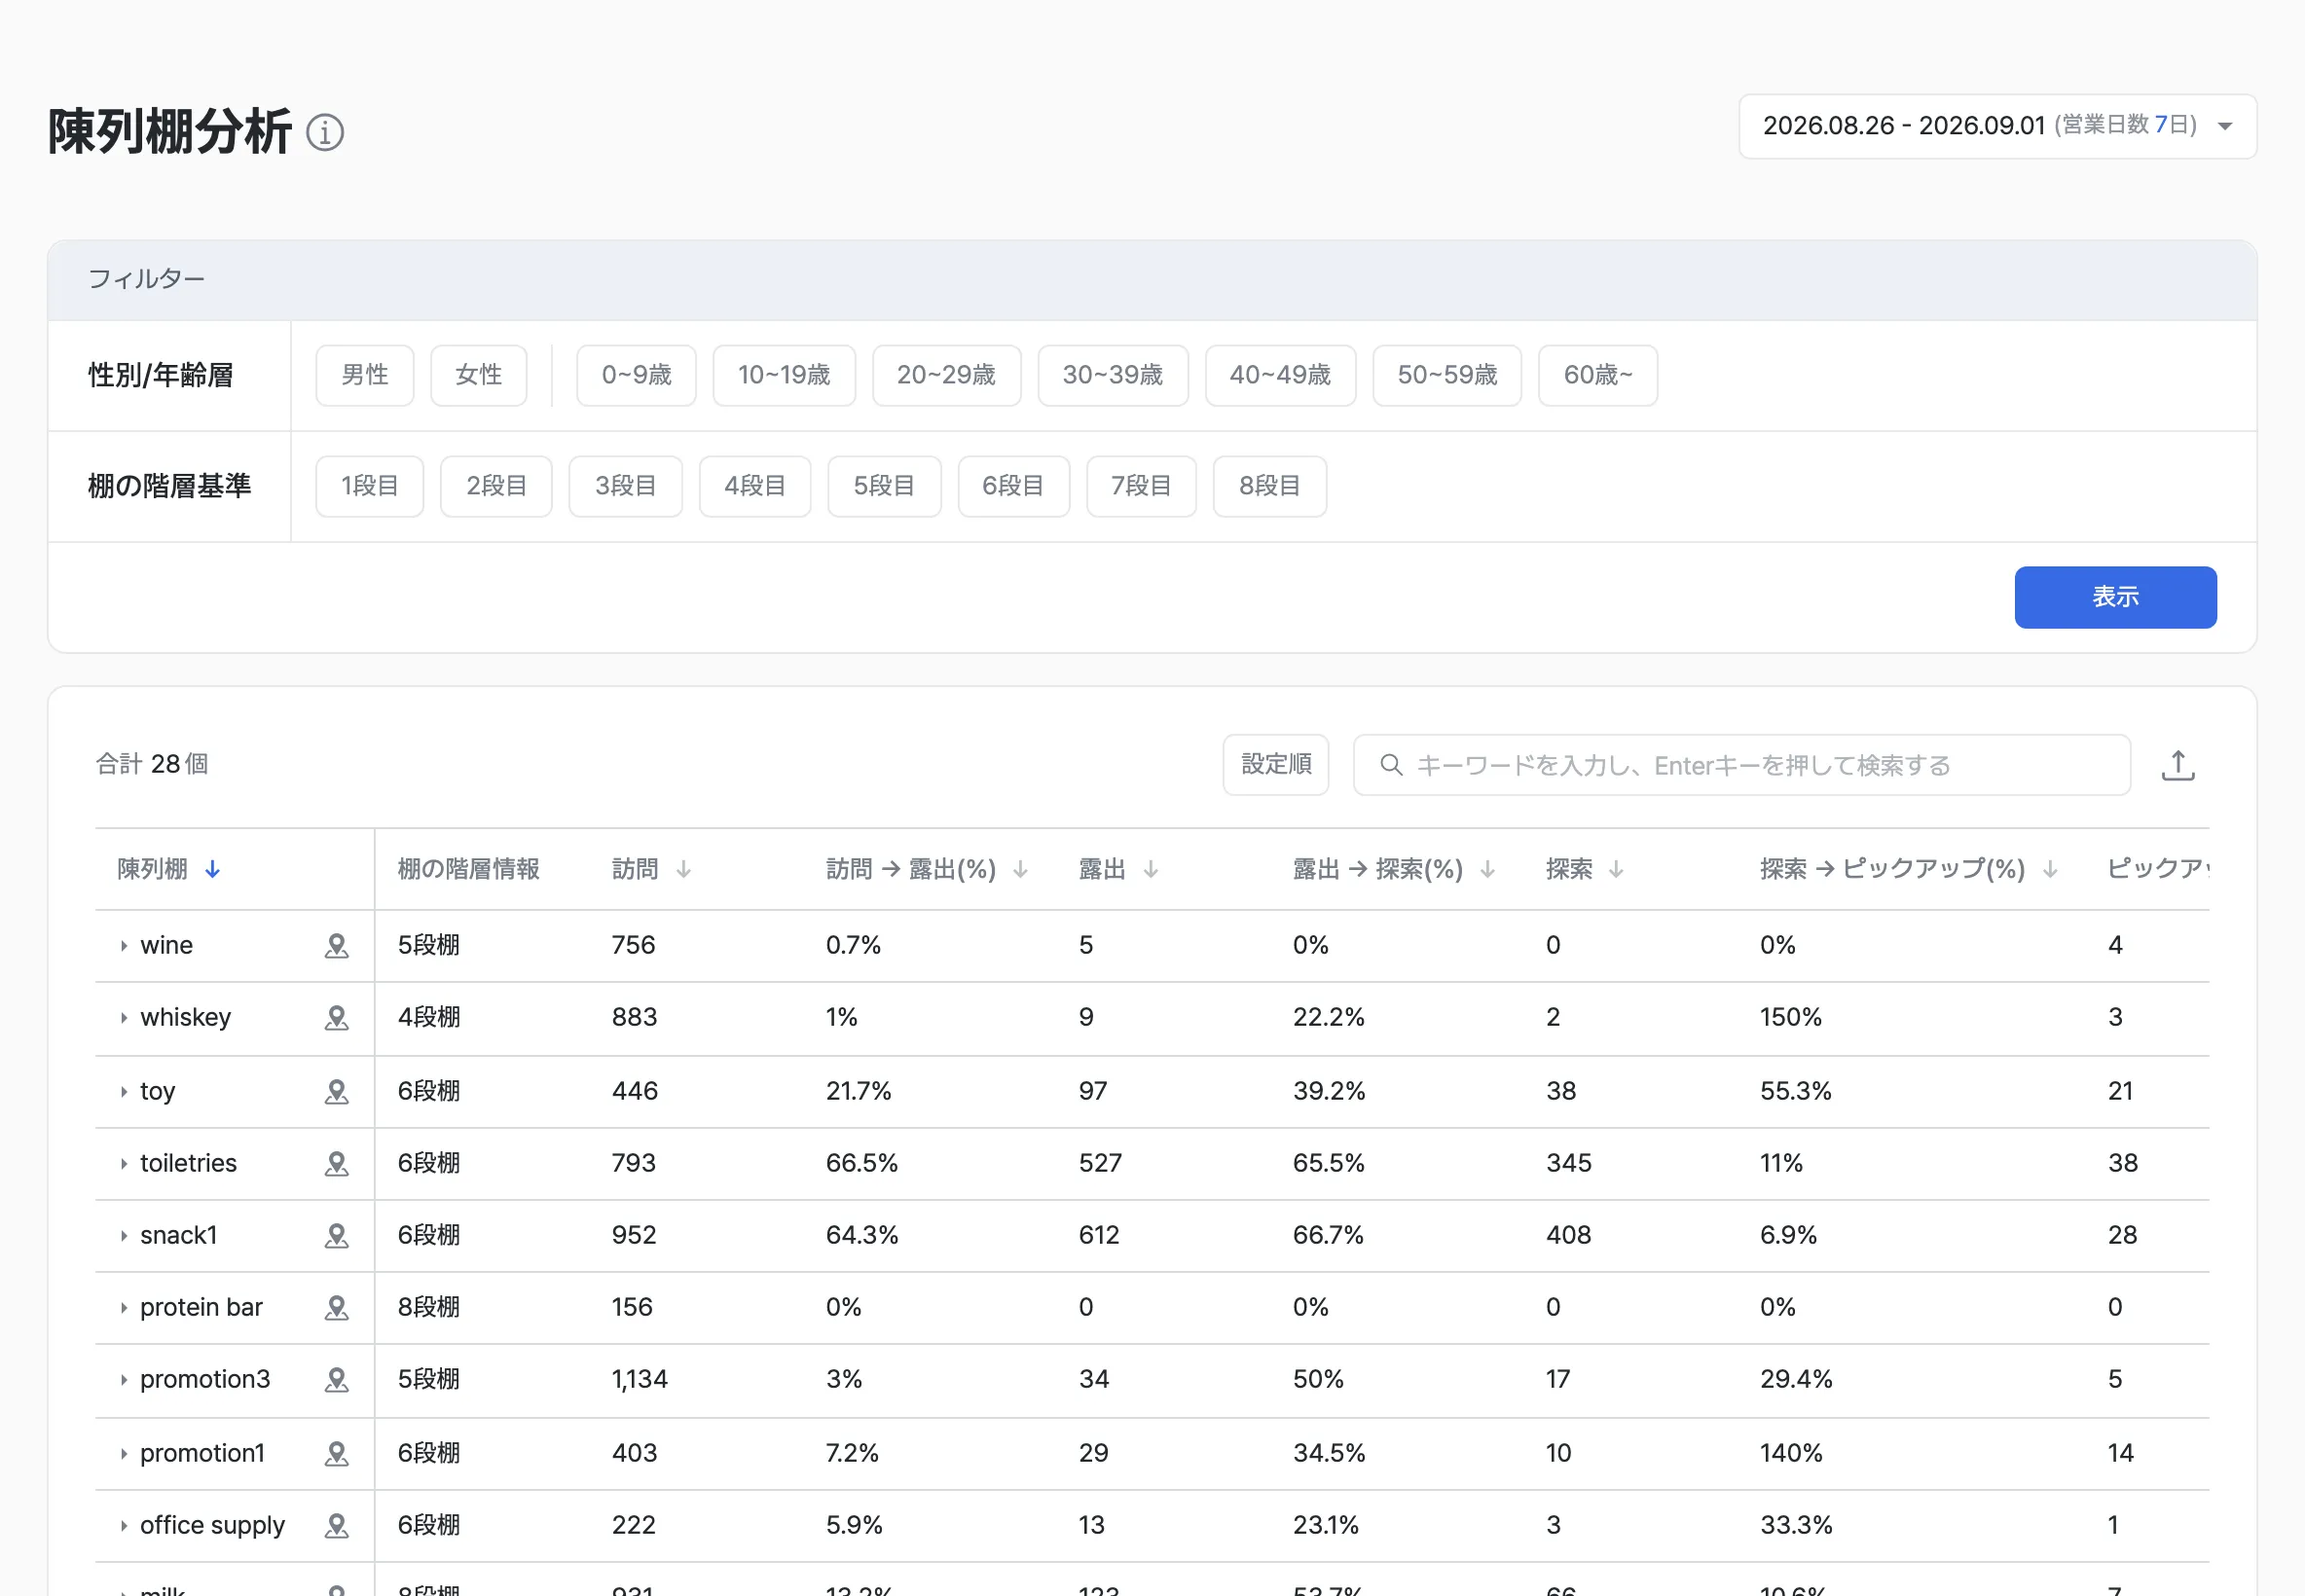
Task: Toggle the 20~29歳 age filter
Action: (946, 376)
